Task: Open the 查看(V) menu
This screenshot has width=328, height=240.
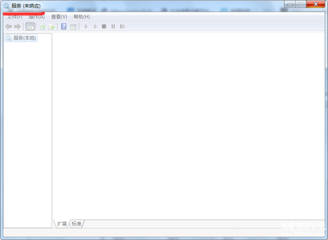Action: point(59,17)
